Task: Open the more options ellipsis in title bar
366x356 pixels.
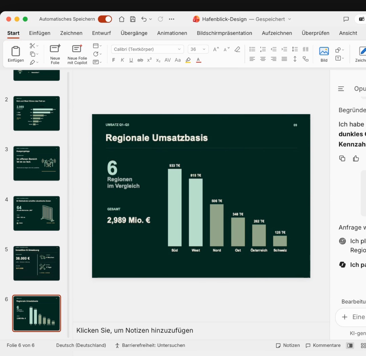Action: [172, 19]
